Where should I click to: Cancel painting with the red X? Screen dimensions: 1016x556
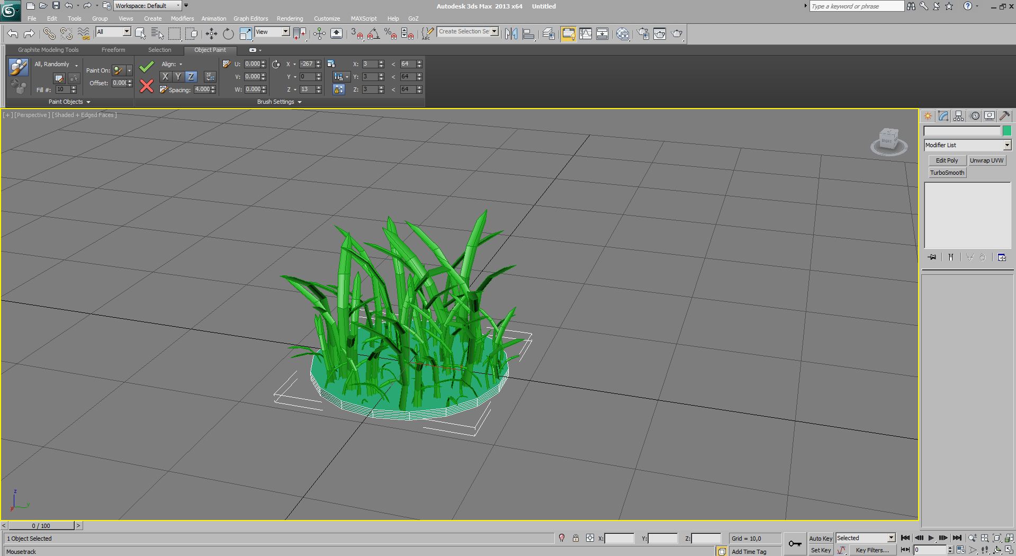click(147, 86)
